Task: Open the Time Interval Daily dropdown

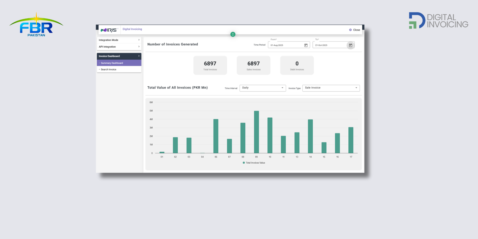Action: [262, 88]
